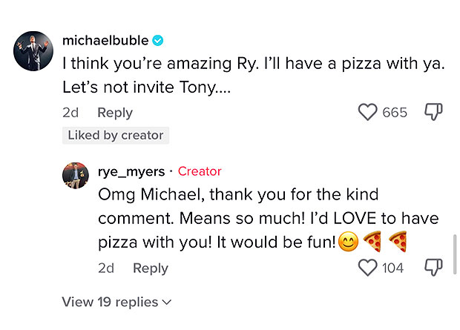Viewport: 460px width, 330px height.
Task: Open michaelbuble's profile picture
Action: pyautogui.click(x=33, y=51)
